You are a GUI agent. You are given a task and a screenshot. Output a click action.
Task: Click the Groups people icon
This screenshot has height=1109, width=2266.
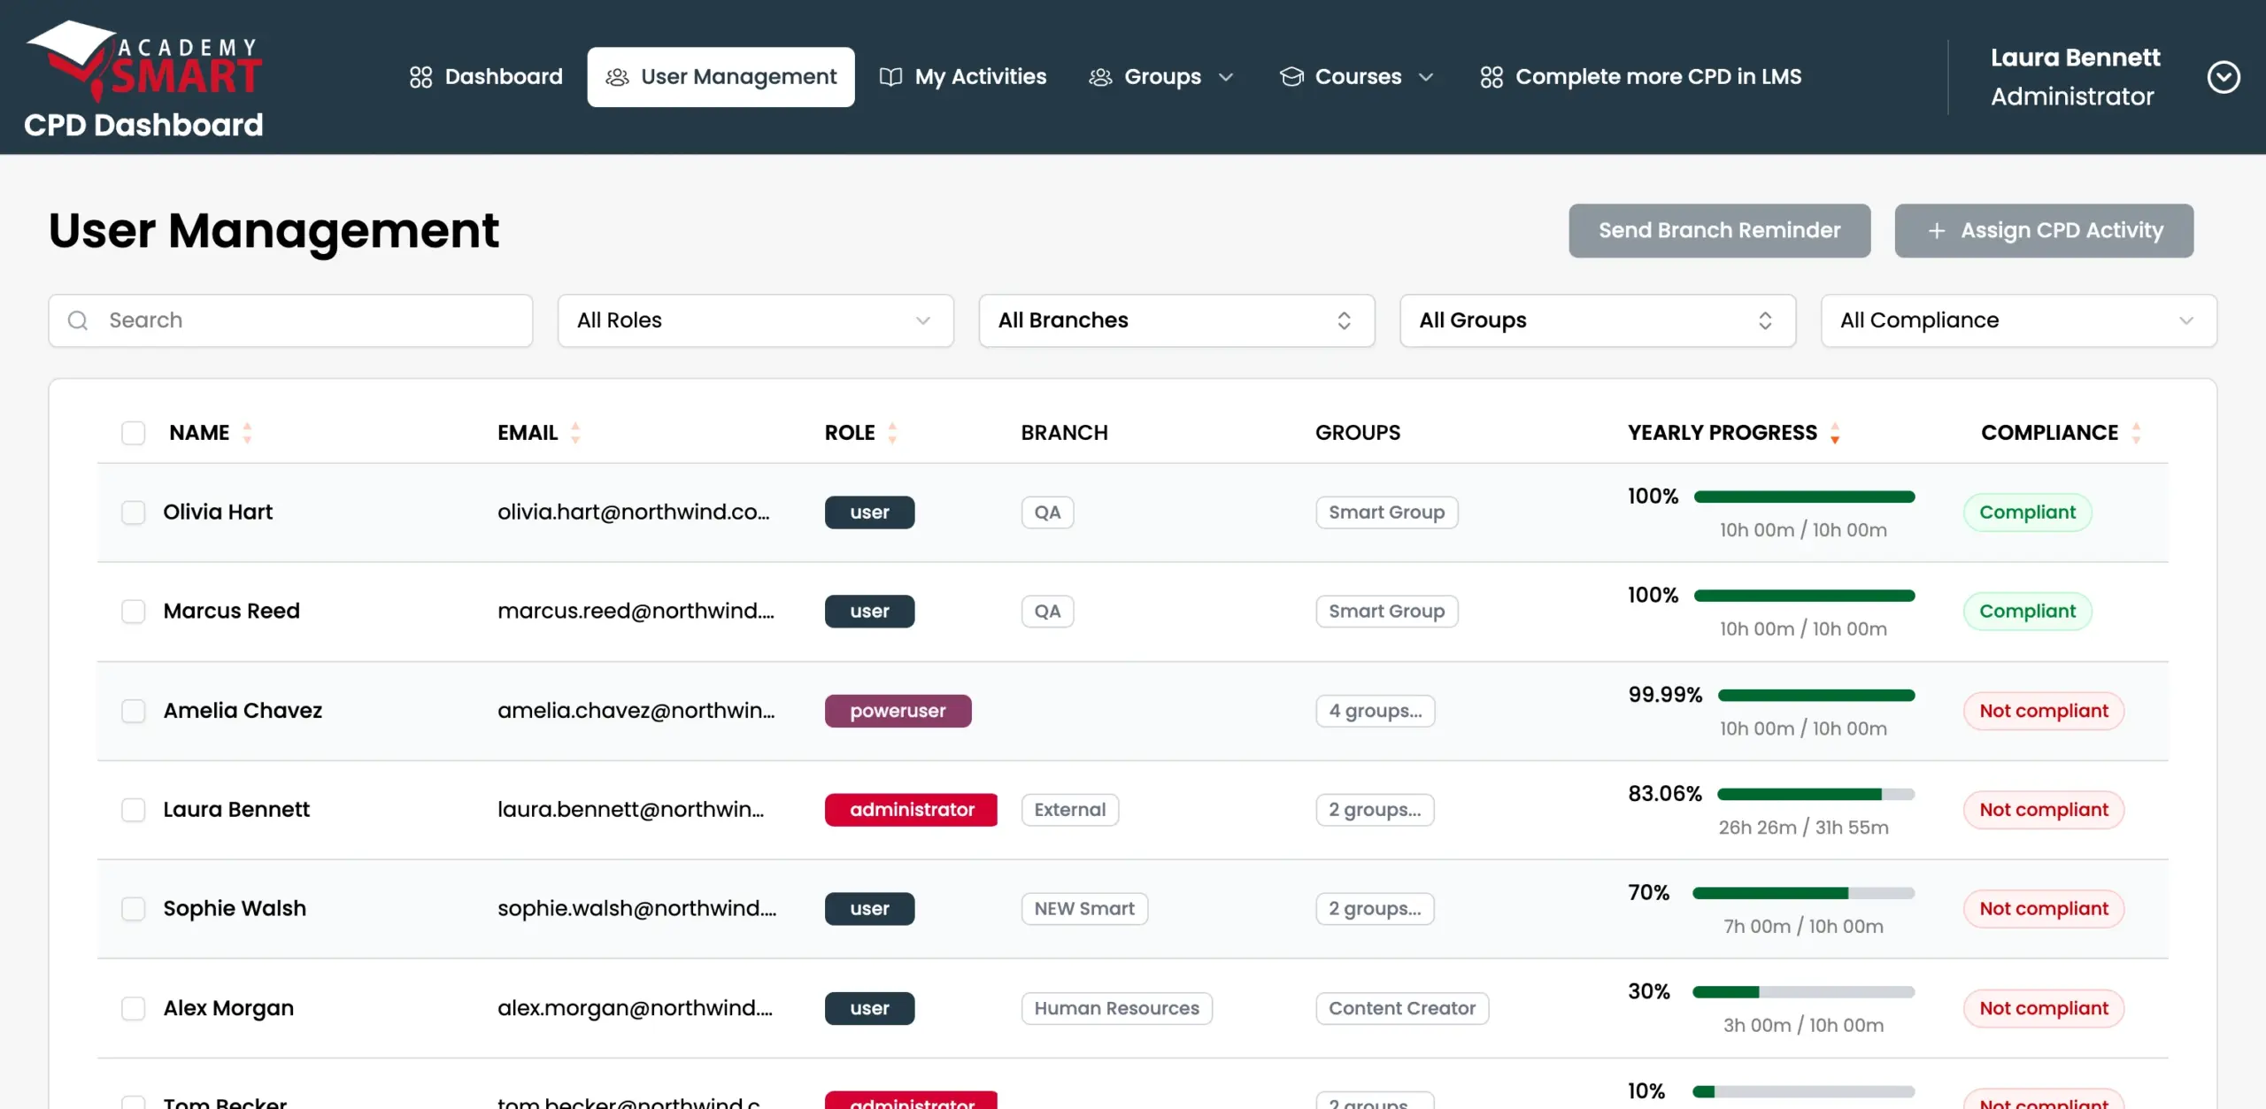1100,77
